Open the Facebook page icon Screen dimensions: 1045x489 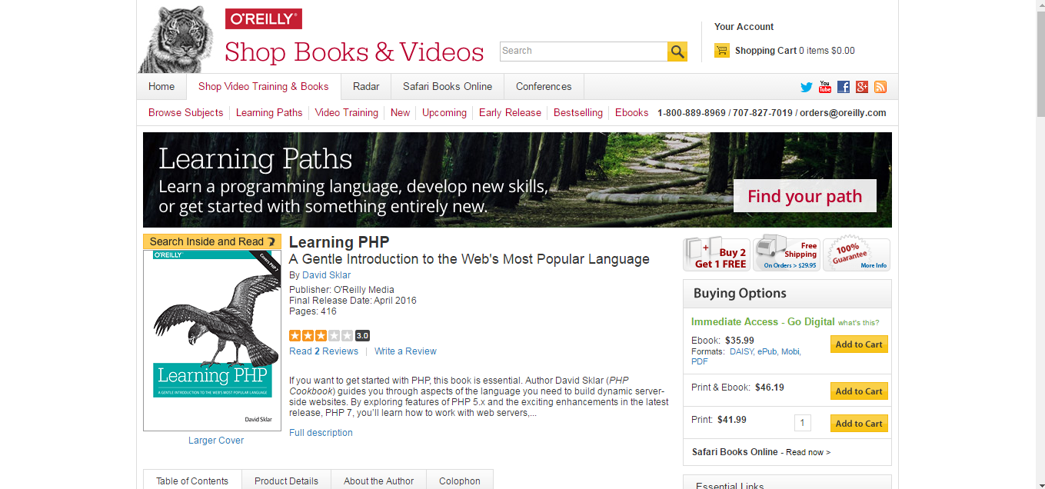click(844, 87)
